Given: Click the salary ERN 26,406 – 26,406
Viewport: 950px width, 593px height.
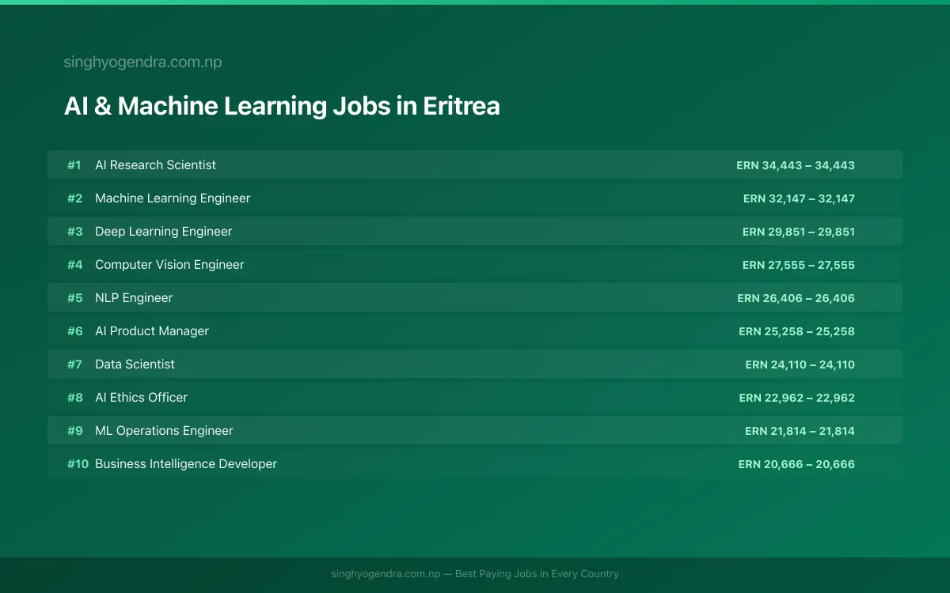Looking at the screenshot, I should pyautogui.click(x=796, y=298).
